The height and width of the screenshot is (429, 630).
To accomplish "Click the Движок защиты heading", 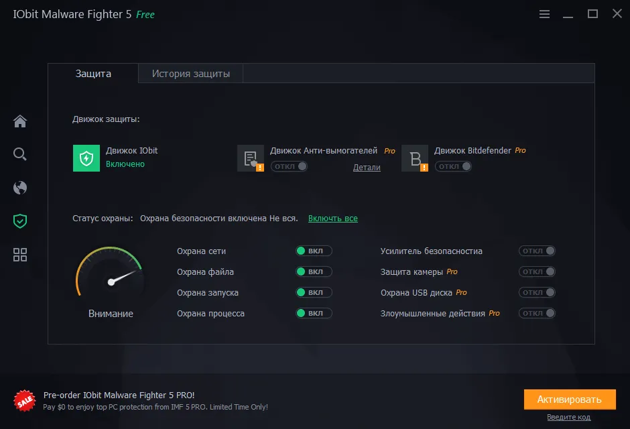I will click(106, 119).
